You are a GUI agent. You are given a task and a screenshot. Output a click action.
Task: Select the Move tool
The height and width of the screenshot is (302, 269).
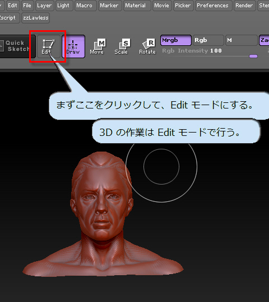98,46
